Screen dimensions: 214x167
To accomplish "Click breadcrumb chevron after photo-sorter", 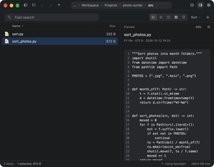I will pyautogui.click(x=145, y=5).
